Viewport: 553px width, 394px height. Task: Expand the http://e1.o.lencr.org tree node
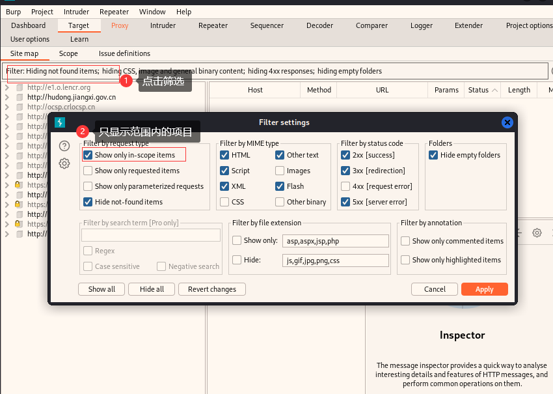pyautogui.click(x=7, y=87)
